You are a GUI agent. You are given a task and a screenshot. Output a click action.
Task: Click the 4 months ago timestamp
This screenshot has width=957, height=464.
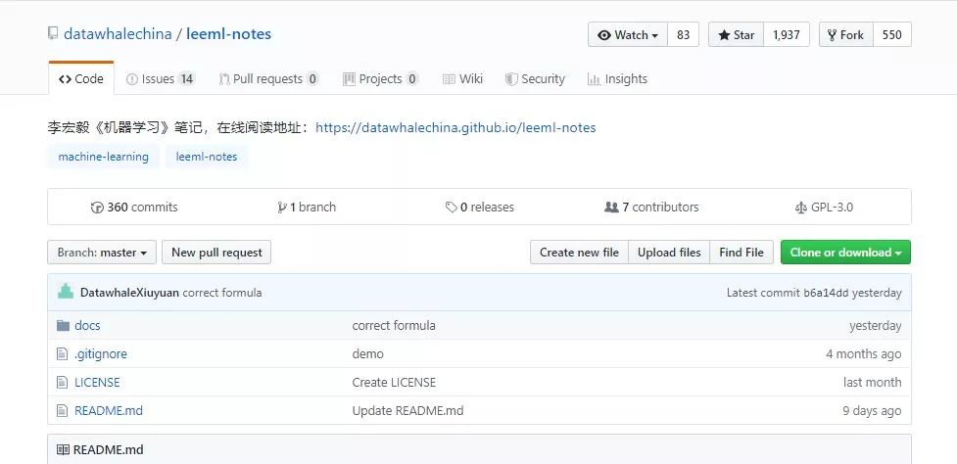click(864, 353)
